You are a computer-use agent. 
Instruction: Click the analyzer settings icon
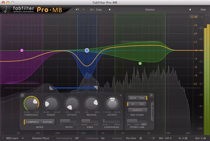click(x=141, y=138)
